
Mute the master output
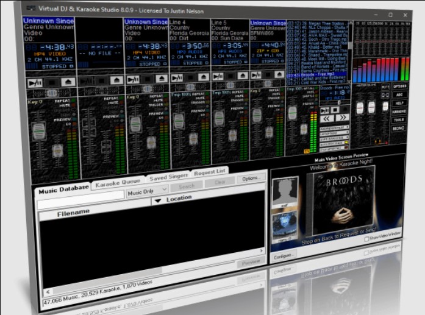pyautogui.click(x=385, y=87)
